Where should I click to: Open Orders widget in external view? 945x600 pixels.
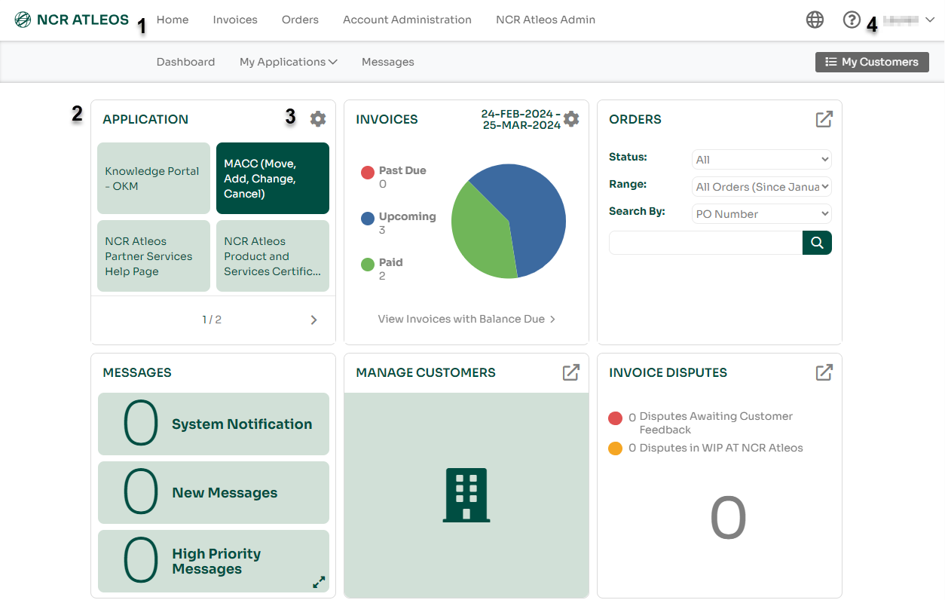[x=824, y=118]
